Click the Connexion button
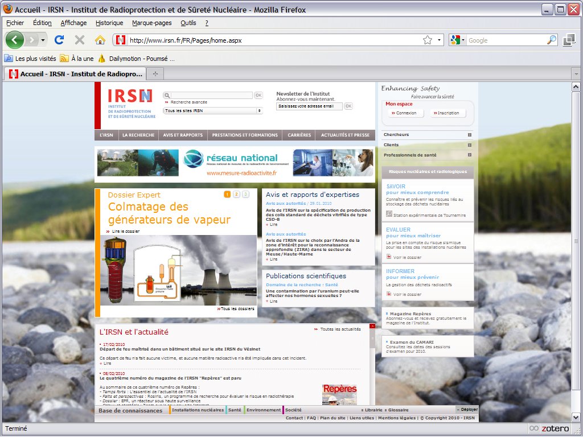 (404, 113)
